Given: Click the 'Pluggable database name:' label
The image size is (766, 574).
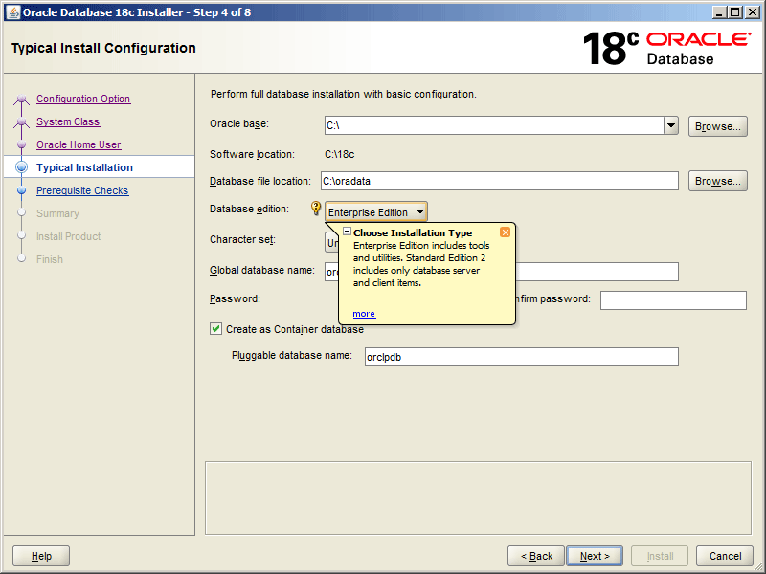Looking at the screenshot, I should click(292, 355).
